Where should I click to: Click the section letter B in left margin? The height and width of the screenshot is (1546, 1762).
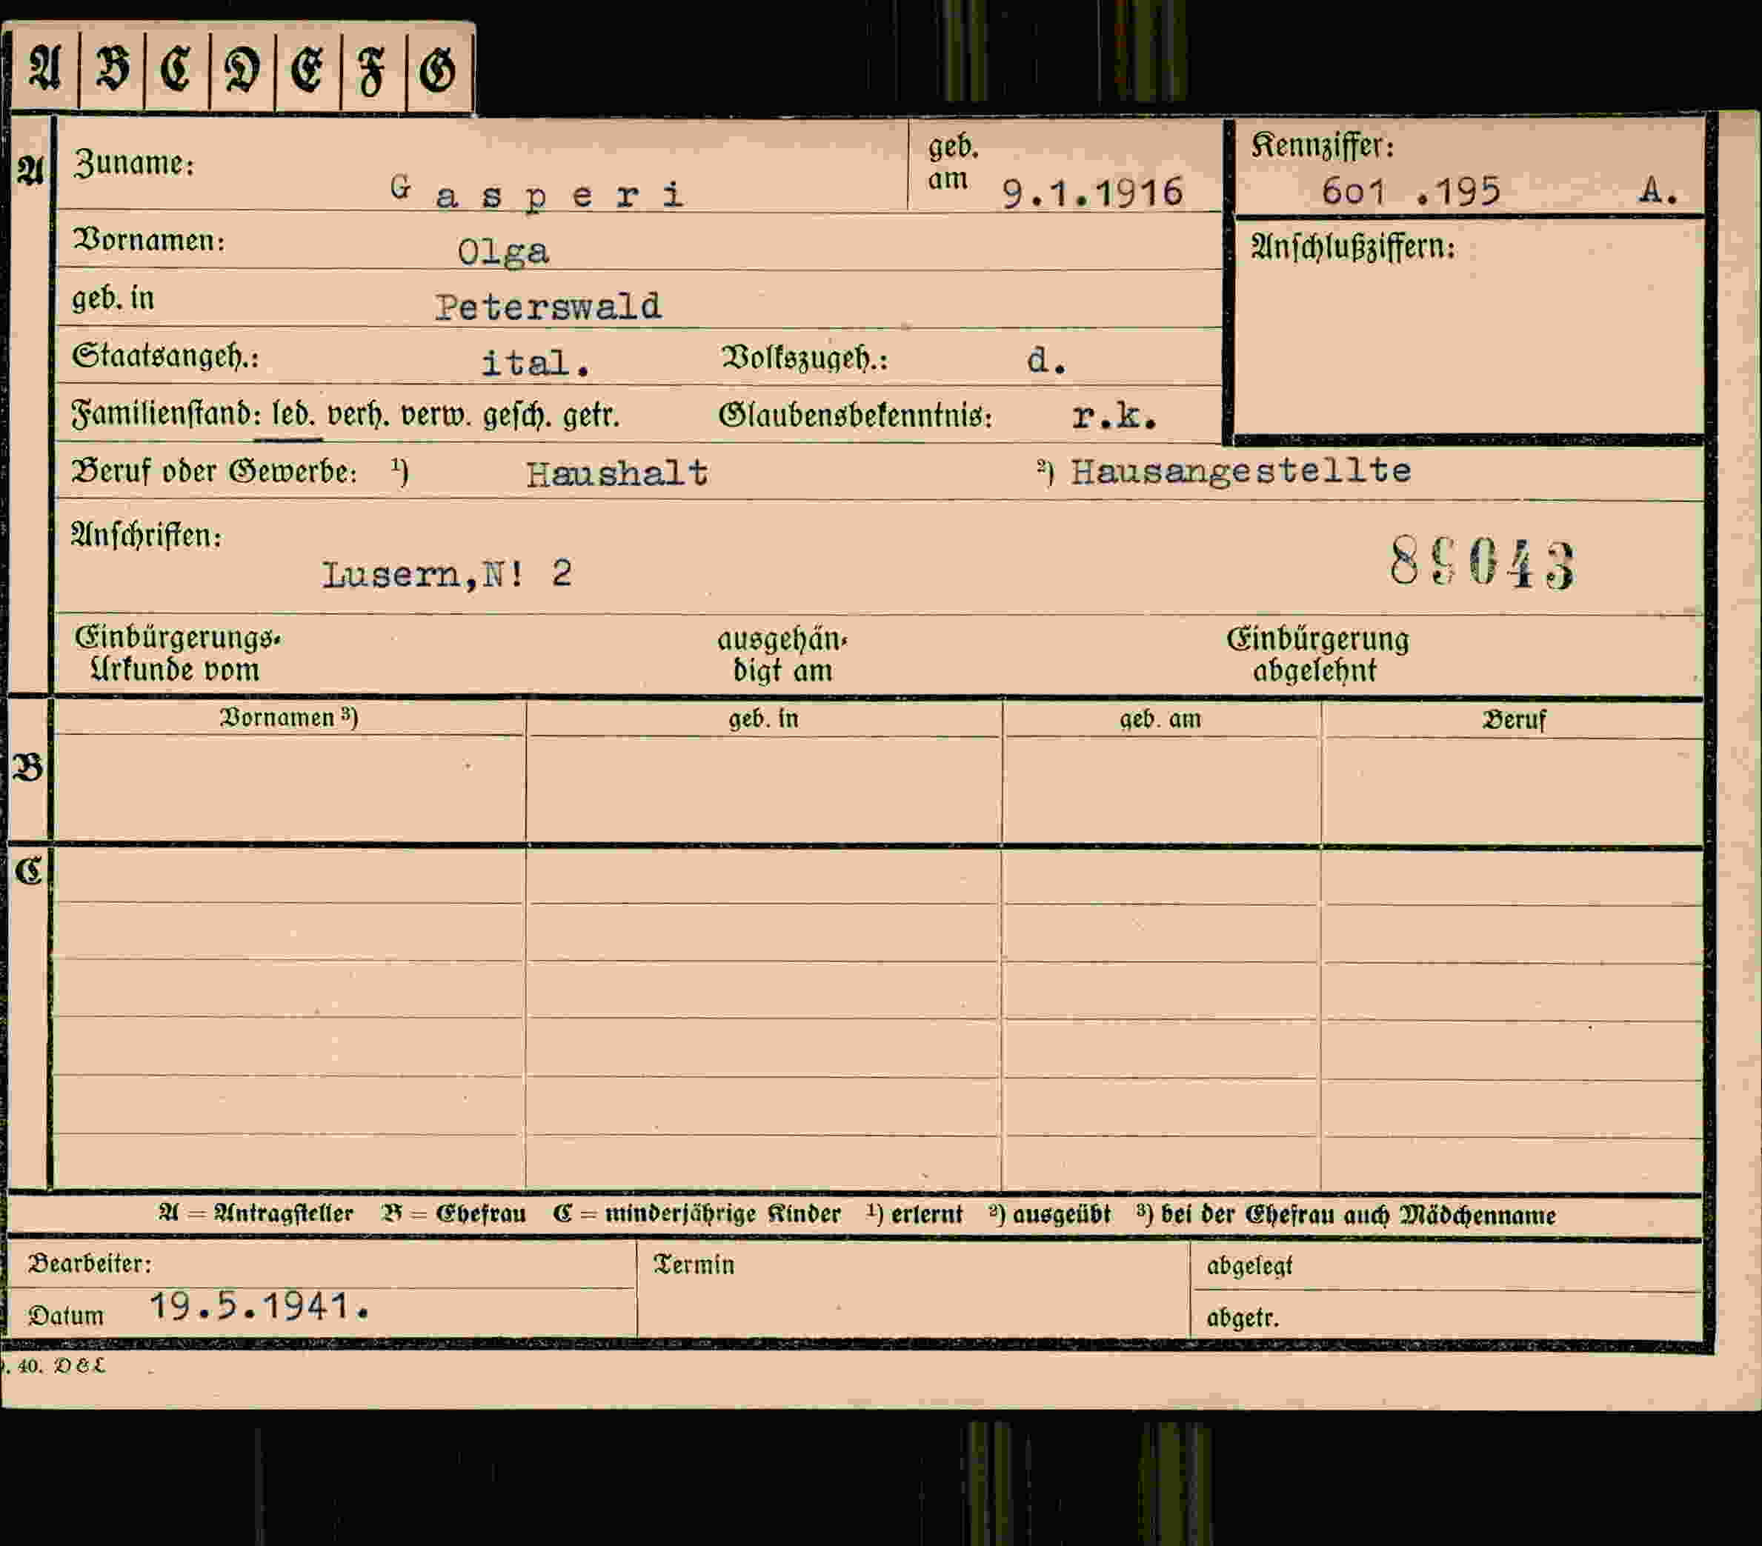(x=27, y=766)
